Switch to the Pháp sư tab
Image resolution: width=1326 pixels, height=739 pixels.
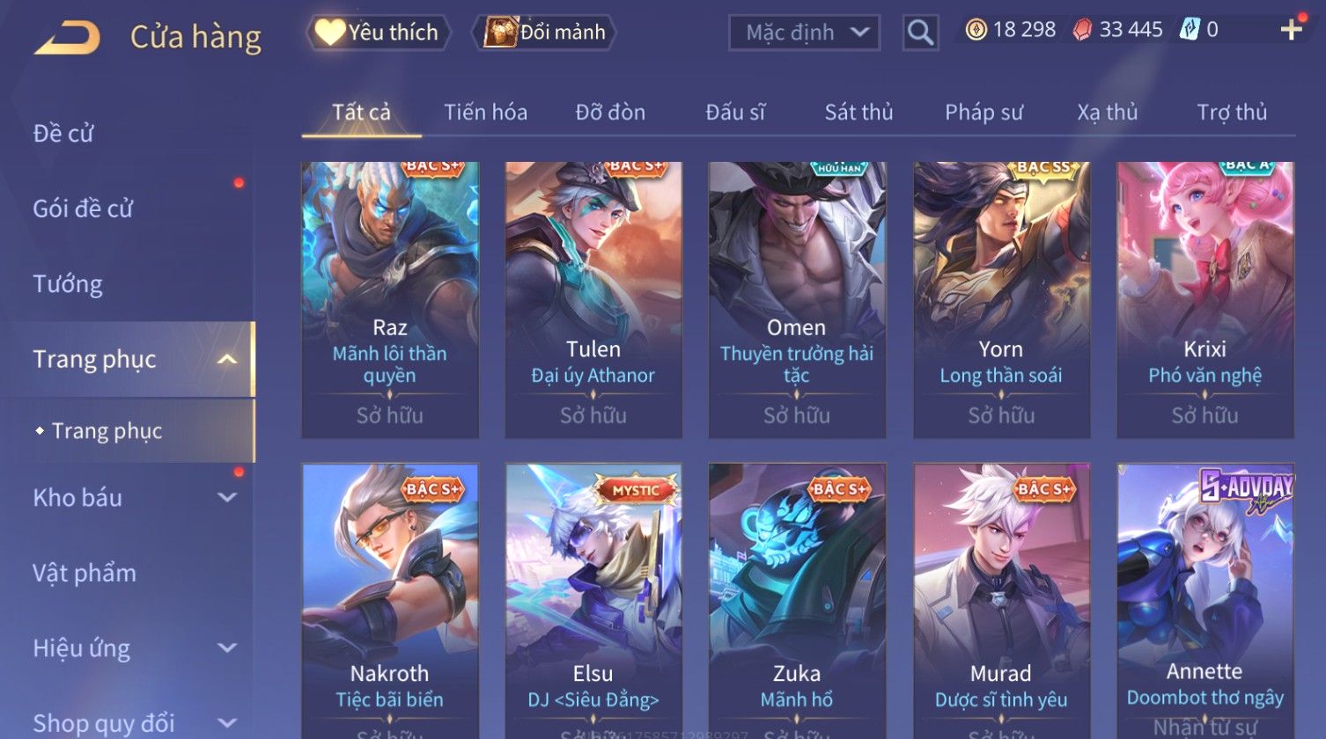(x=983, y=113)
